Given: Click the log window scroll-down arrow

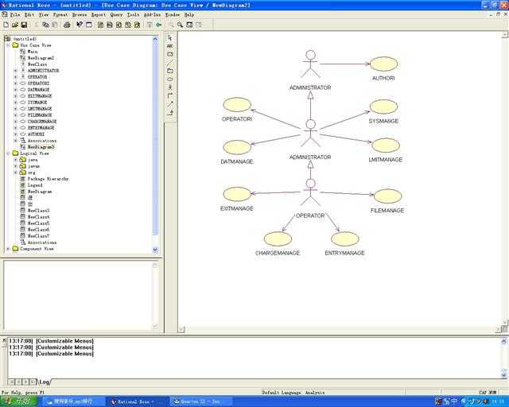Looking at the screenshot, I should tap(503, 375).
